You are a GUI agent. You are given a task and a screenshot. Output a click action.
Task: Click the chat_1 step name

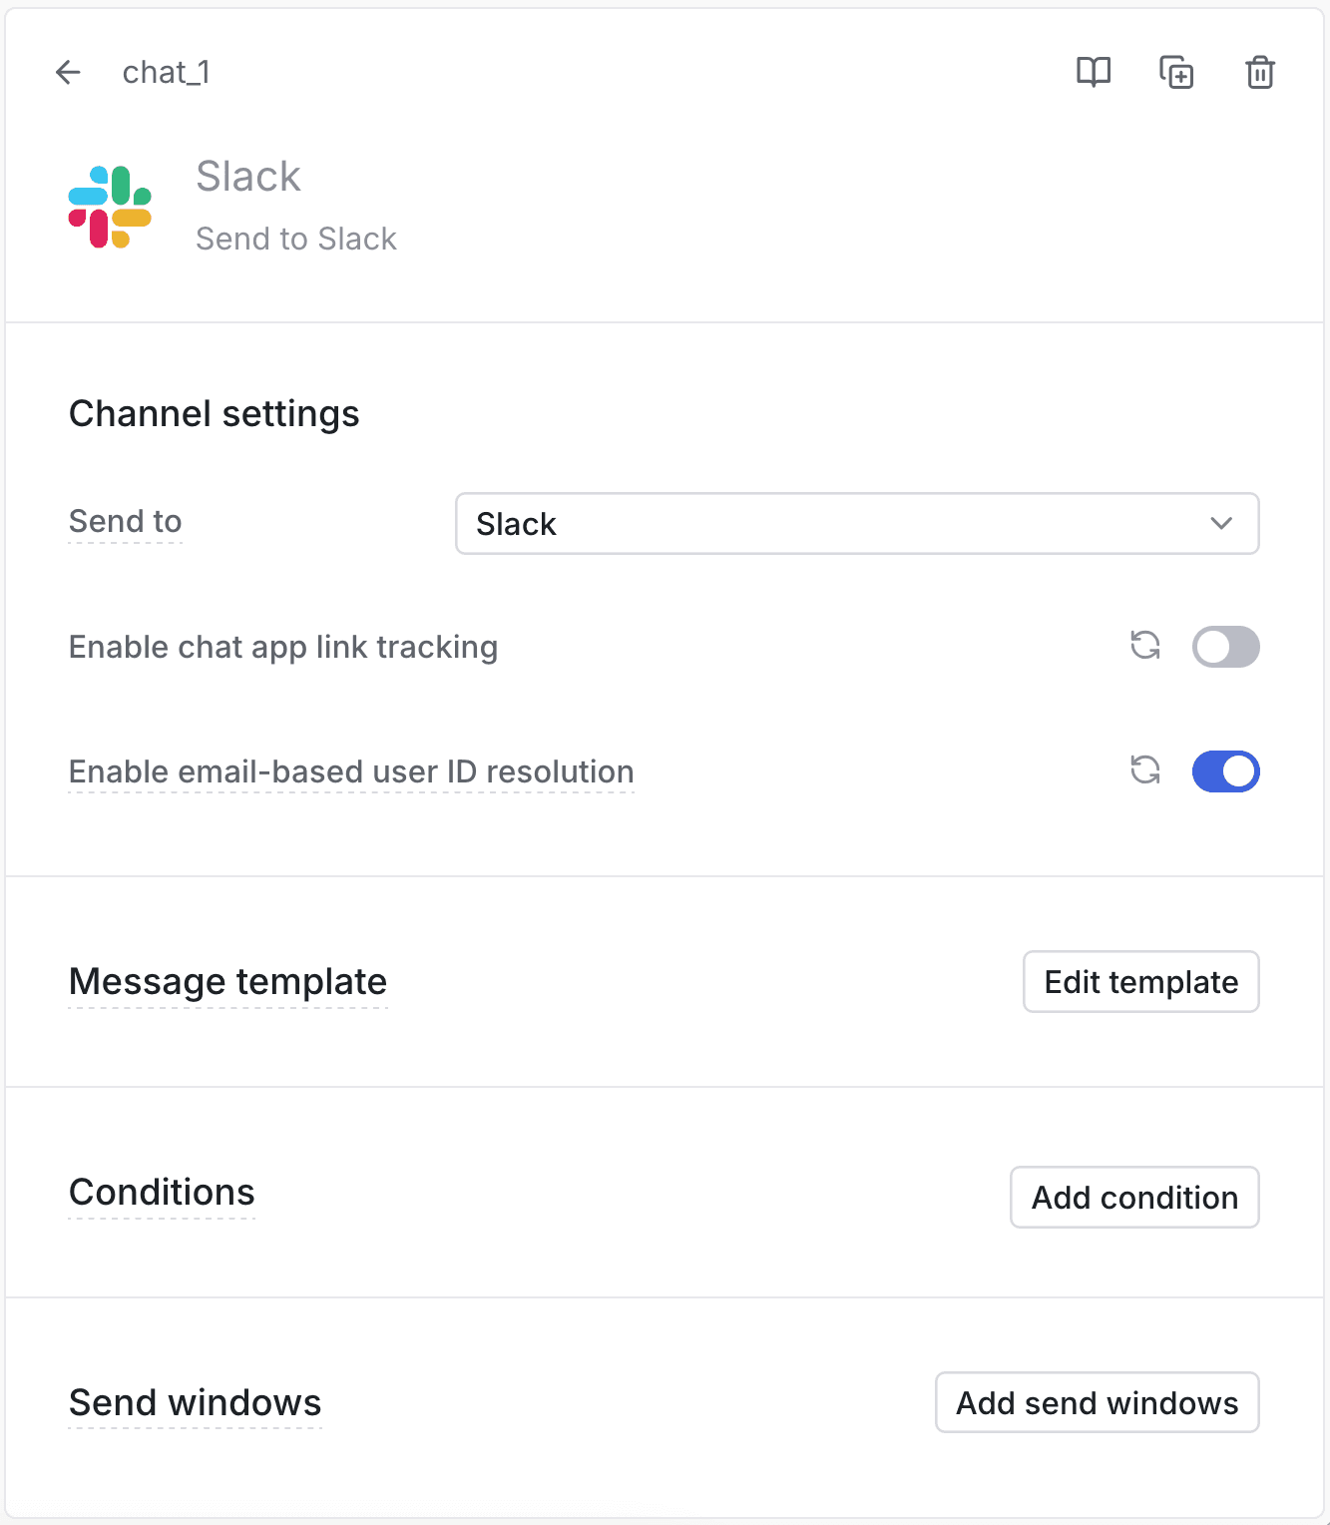point(166,72)
